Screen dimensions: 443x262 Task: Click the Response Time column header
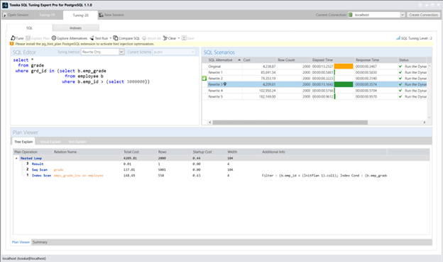click(x=376, y=60)
